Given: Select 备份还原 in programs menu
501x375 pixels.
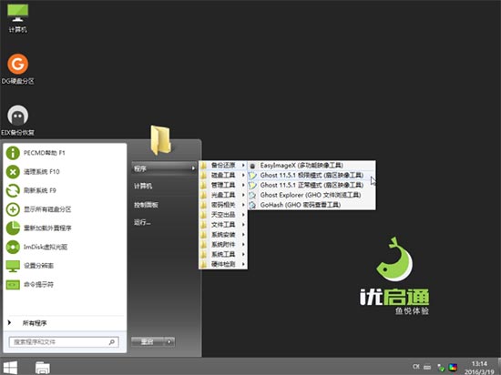Looking at the screenshot, I should pos(223,166).
